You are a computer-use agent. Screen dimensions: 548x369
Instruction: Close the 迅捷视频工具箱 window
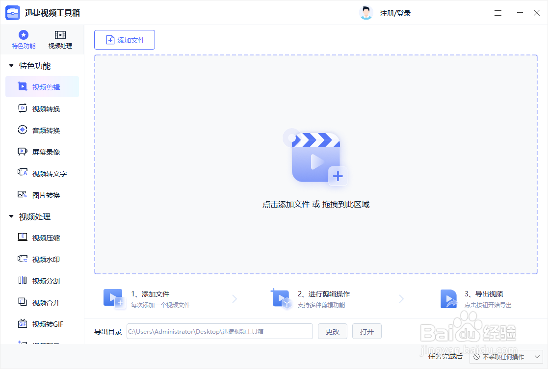536,13
